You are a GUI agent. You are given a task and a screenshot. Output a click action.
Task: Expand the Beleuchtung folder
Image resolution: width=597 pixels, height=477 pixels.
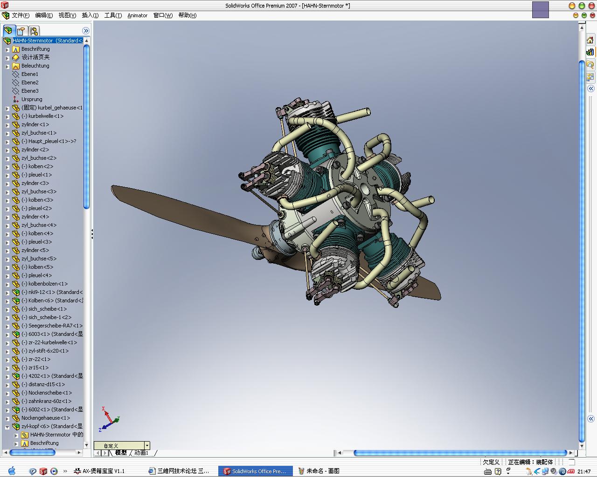(x=7, y=66)
